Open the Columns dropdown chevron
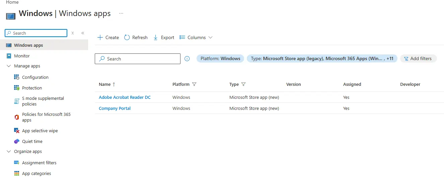The width and height of the screenshot is (444, 192). [210, 37]
